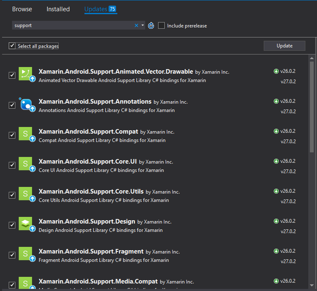Screen dimensions: 317x291
Task: Click the Fragment Android Support Library description
Action: [x=104, y=260]
